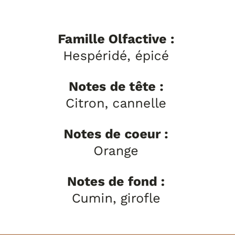235x235 pixels.
Task: Click the bold word "fond"
Action: (x=142, y=181)
